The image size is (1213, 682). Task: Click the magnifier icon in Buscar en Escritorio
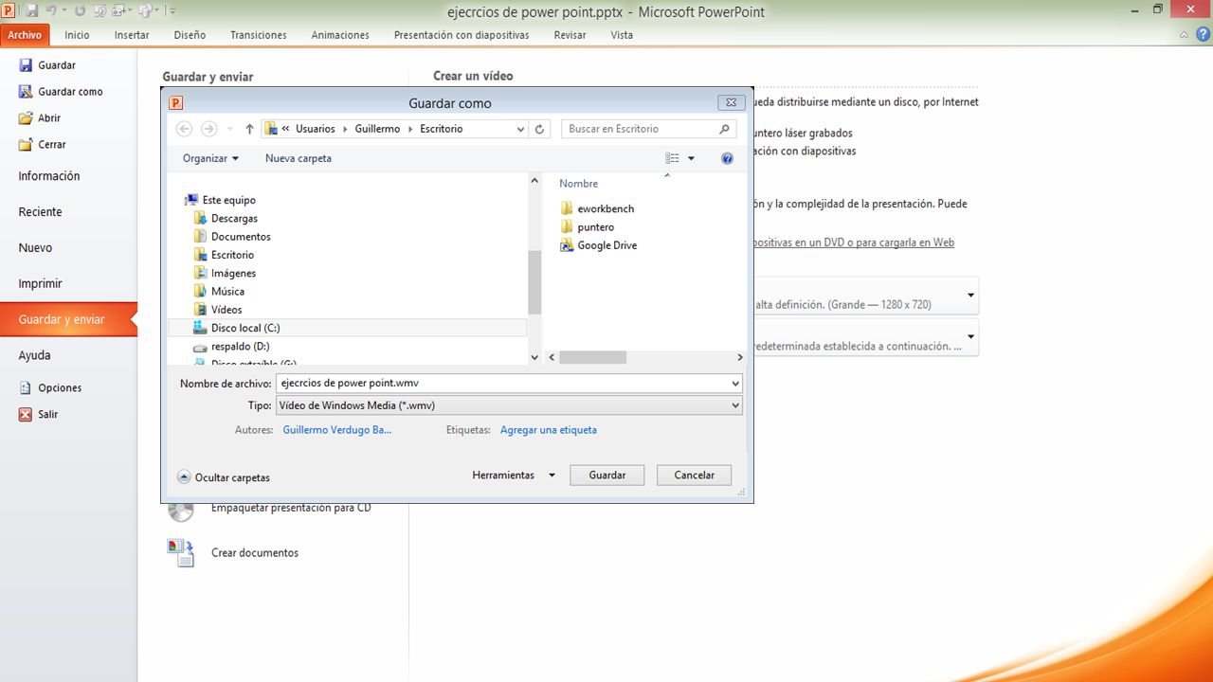click(724, 129)
